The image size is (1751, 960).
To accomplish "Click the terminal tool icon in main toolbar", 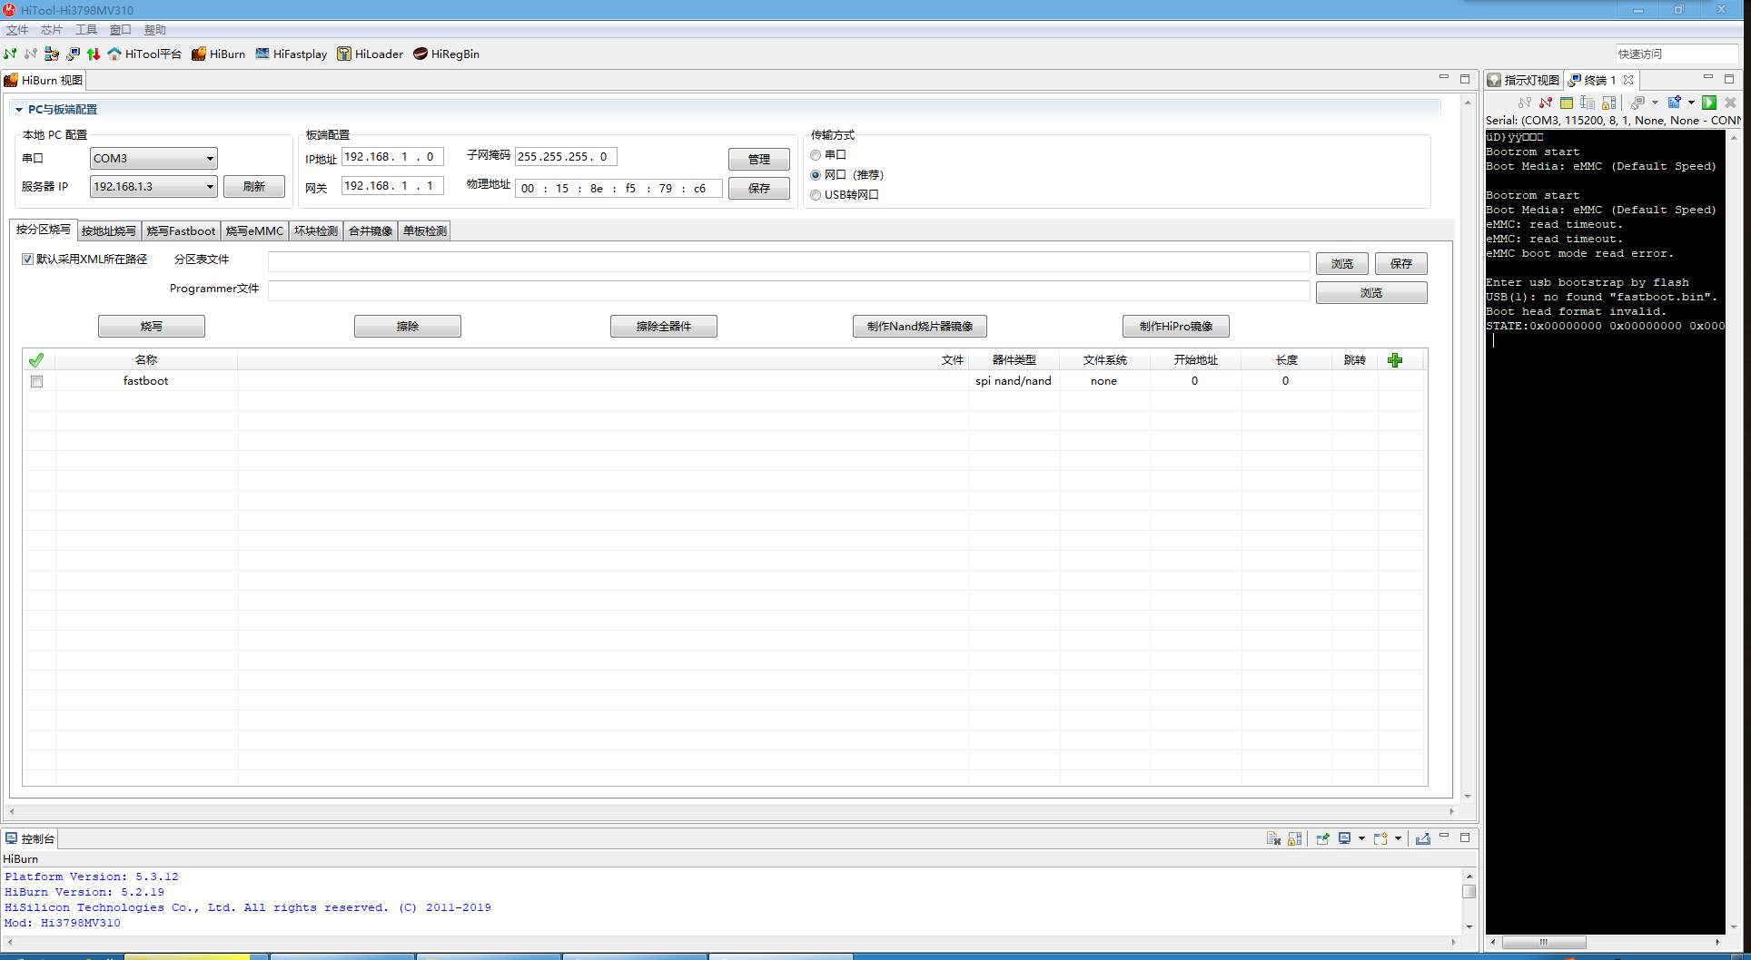I will [73, 54].
